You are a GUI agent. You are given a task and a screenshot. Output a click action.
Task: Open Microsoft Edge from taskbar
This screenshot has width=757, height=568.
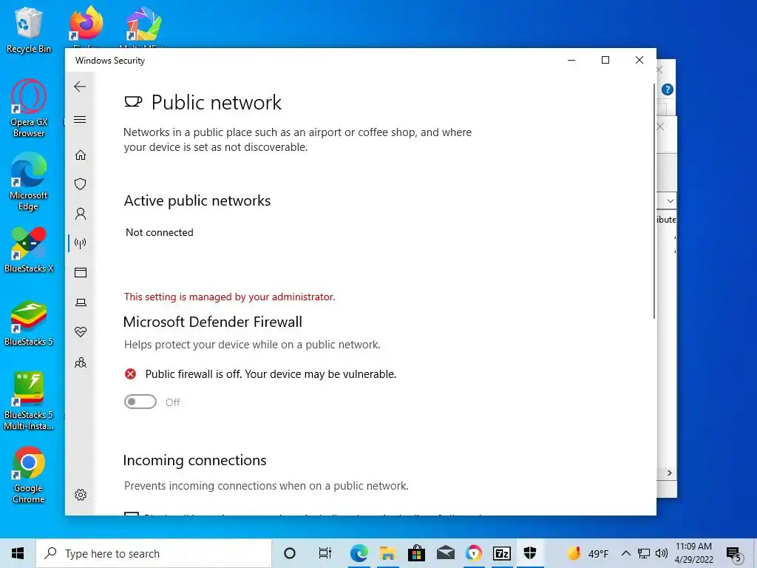pyautogui.click(x=359, y=553)
